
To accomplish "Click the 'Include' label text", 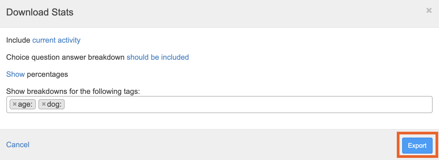I will pyautogui.click(x=18, y=40).
